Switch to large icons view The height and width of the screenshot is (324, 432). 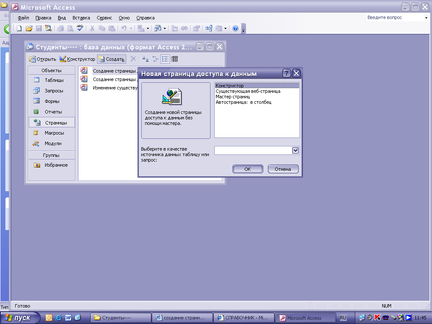[146, 59]
